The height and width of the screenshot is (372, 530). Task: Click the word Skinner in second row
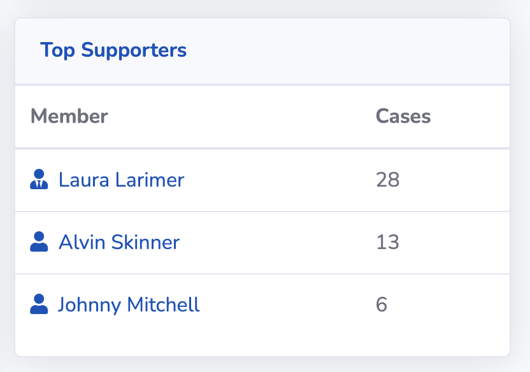pos(145,242)
